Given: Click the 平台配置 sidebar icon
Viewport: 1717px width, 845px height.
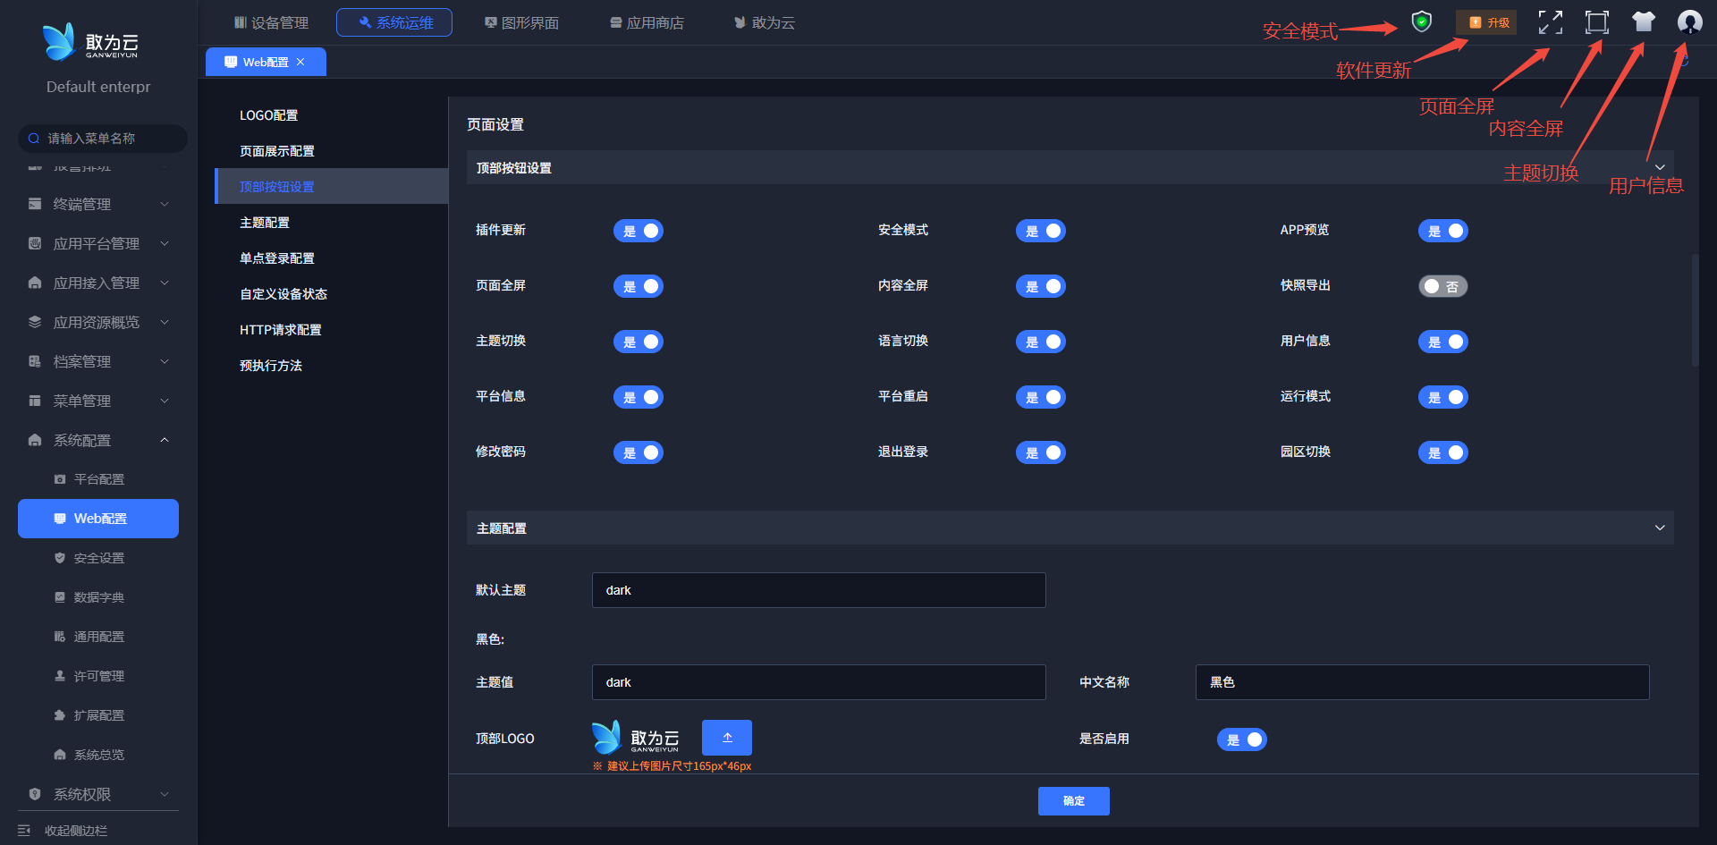Looking at the screenshot, I should coord(60,479).
